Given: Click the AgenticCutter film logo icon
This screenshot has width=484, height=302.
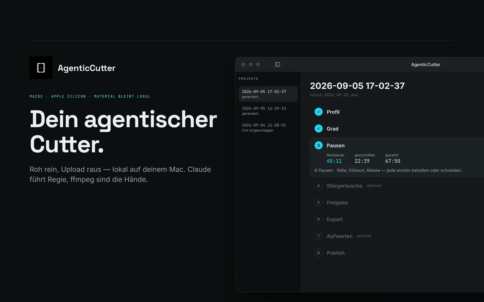Looking at the screenshot, I should (x=41, y=68).
